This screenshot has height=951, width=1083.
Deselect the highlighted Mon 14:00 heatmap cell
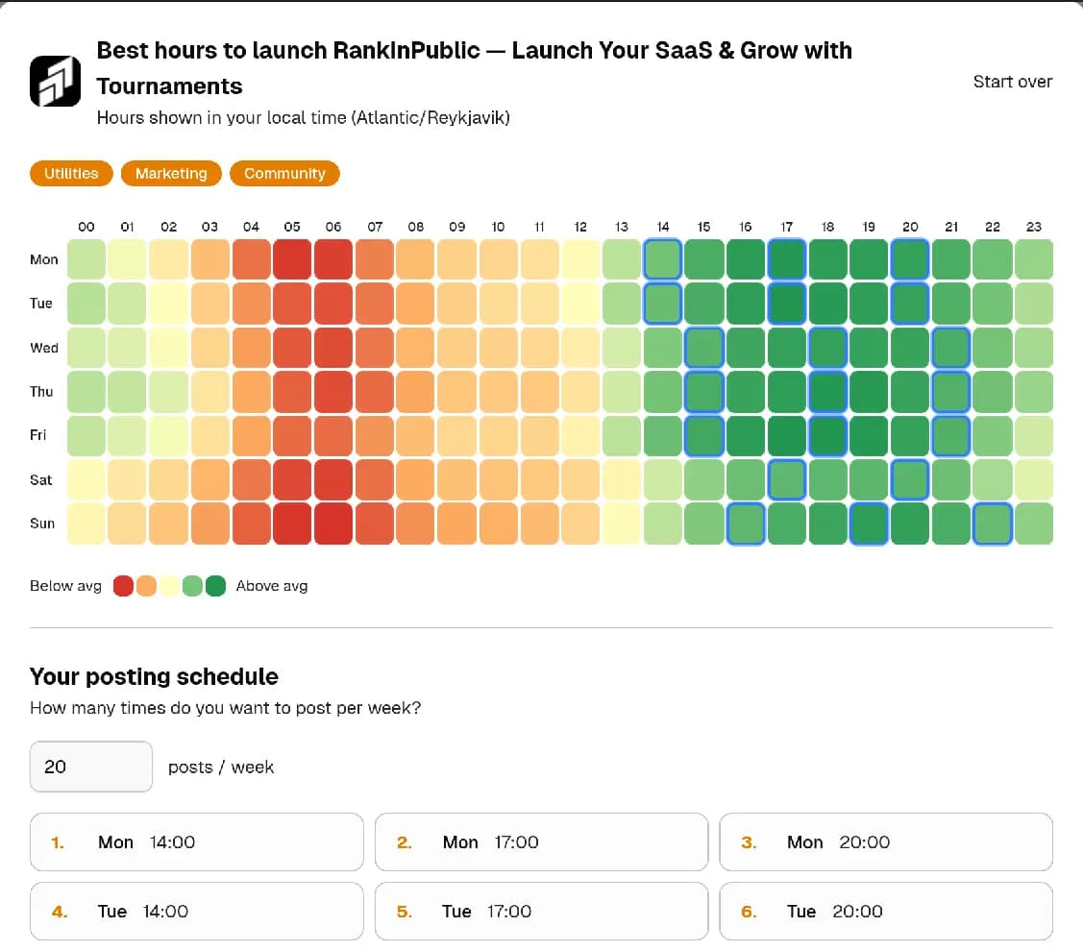pos(662,259)
